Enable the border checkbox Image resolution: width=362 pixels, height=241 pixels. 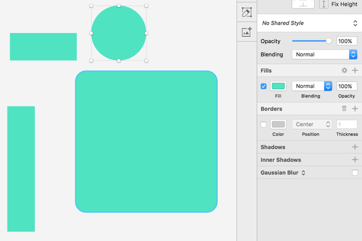click(x=264, y=124)
